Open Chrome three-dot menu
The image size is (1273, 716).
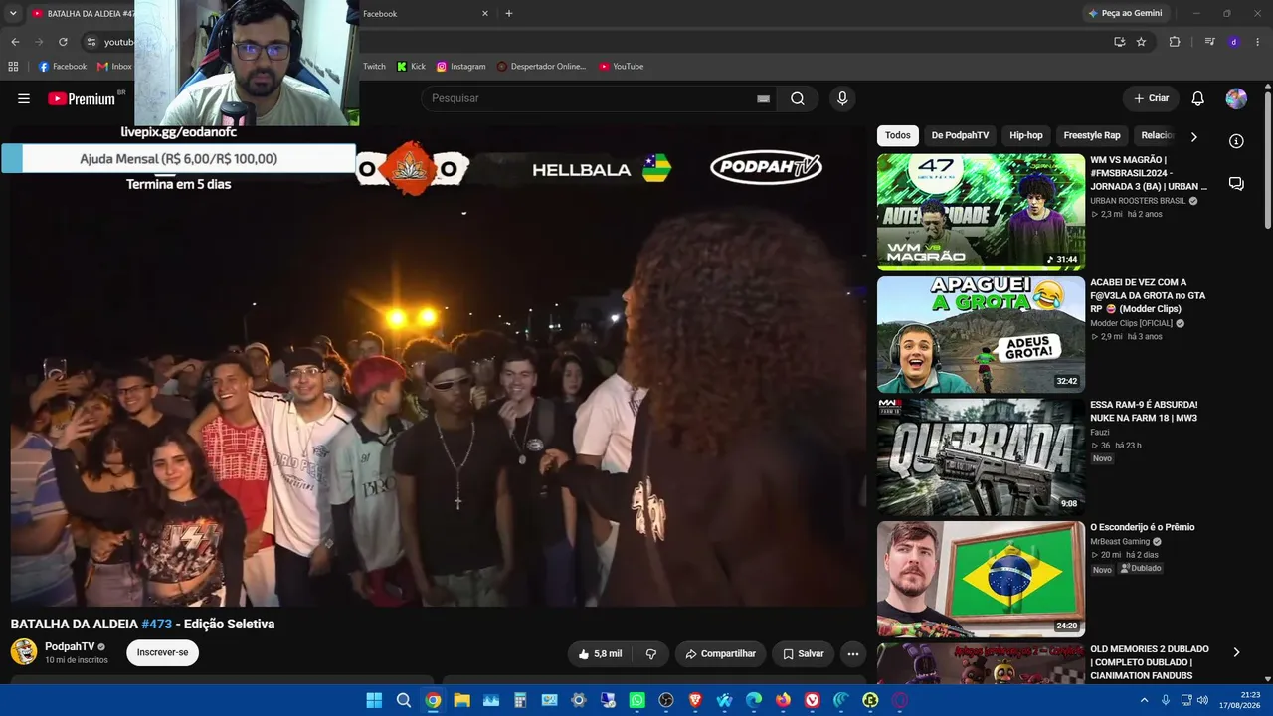pos(1258,42)
